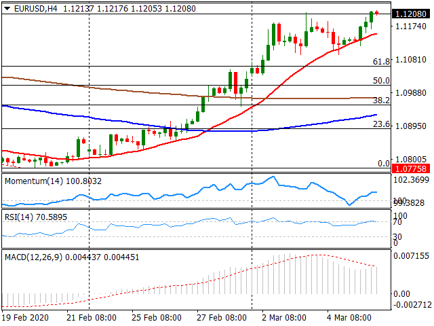434x326 pixels.
Task: Click the 4 Mar 08:00 time label
Action: [x=349, y=317]
